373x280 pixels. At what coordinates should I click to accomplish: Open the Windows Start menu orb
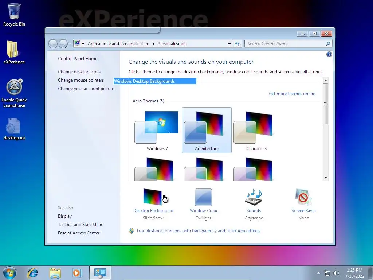(x=10, y=273)
